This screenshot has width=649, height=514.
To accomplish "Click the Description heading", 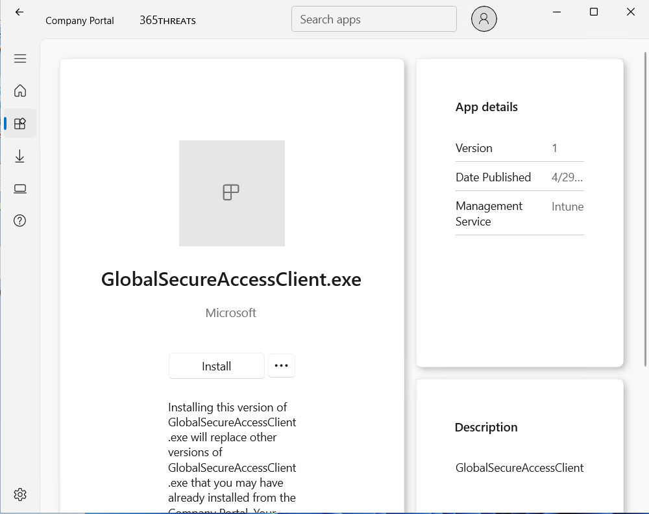I will 486,428.
